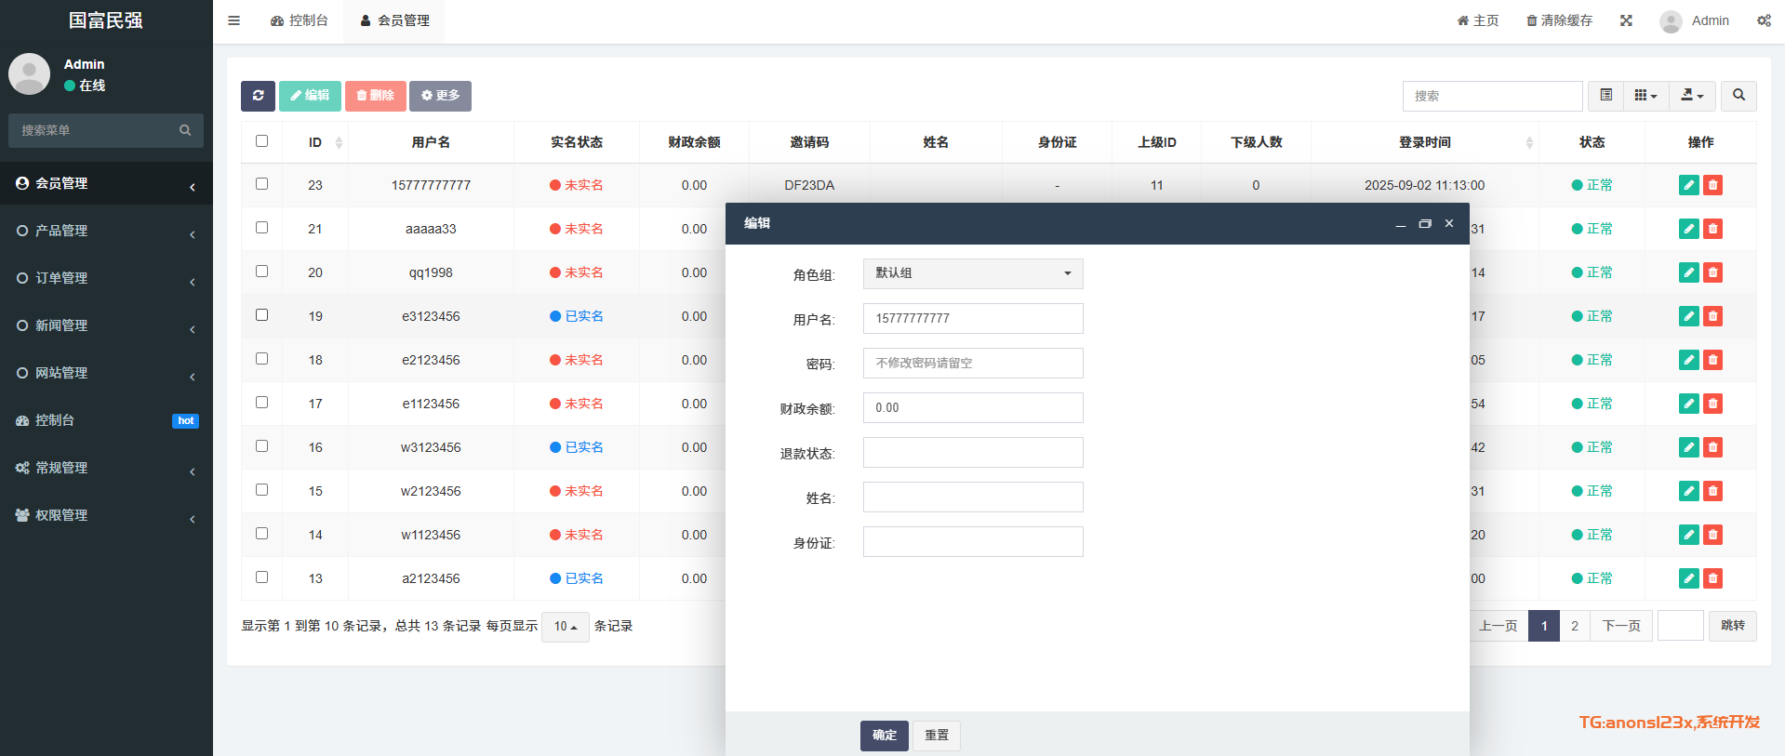Click the green edit icon for user 15777777777
Screen dimensions: 1785x756
coord(1688,185)
